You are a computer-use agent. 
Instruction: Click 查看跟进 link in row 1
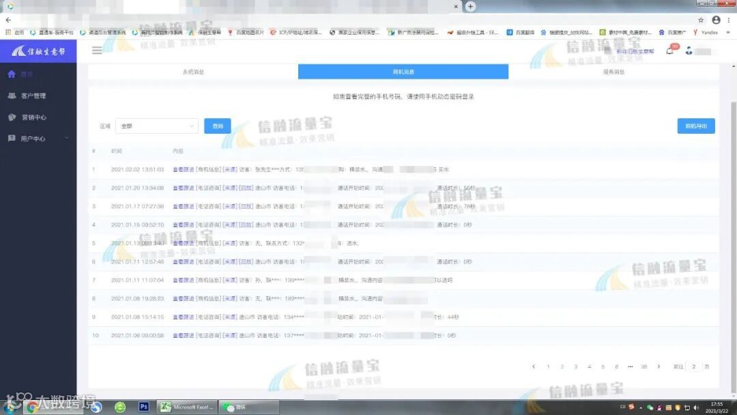184,170
